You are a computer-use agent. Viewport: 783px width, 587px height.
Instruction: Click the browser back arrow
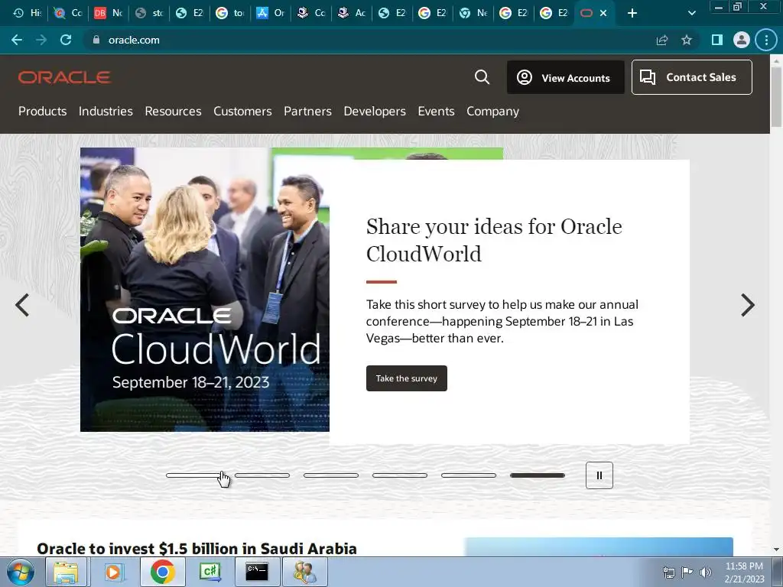(17, 40)
